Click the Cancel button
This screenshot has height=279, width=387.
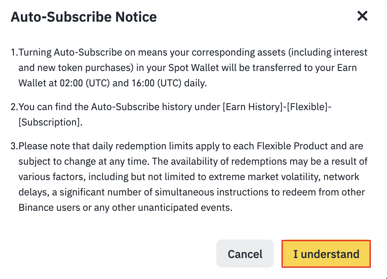[x=245, y=254]
